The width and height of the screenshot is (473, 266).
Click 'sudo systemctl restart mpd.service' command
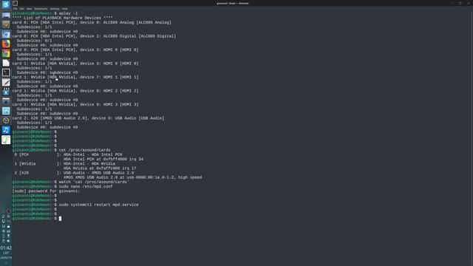(x=98, y=205)
